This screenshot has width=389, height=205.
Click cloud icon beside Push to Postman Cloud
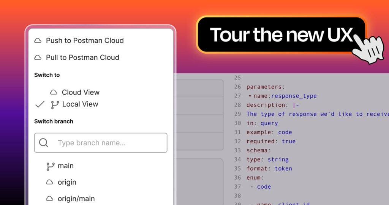(x=38, y=40)
